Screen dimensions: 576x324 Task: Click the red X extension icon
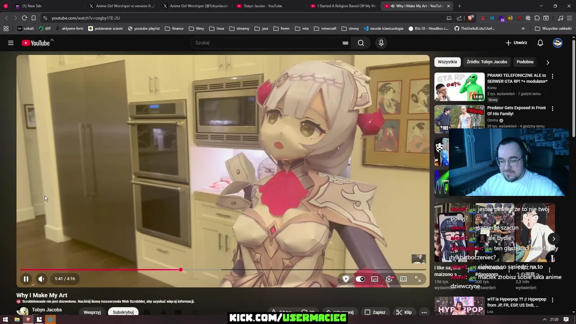point(483,18)
